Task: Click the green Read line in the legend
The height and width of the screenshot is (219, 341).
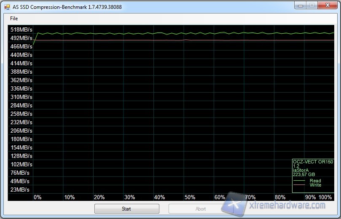Action: [300, 181]
